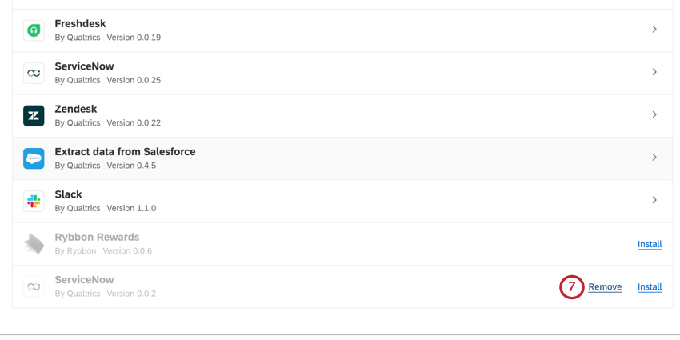This screenshot has width=680, height=340.
Task: Install the Rybbon Rewards extension
Action: 650,244
